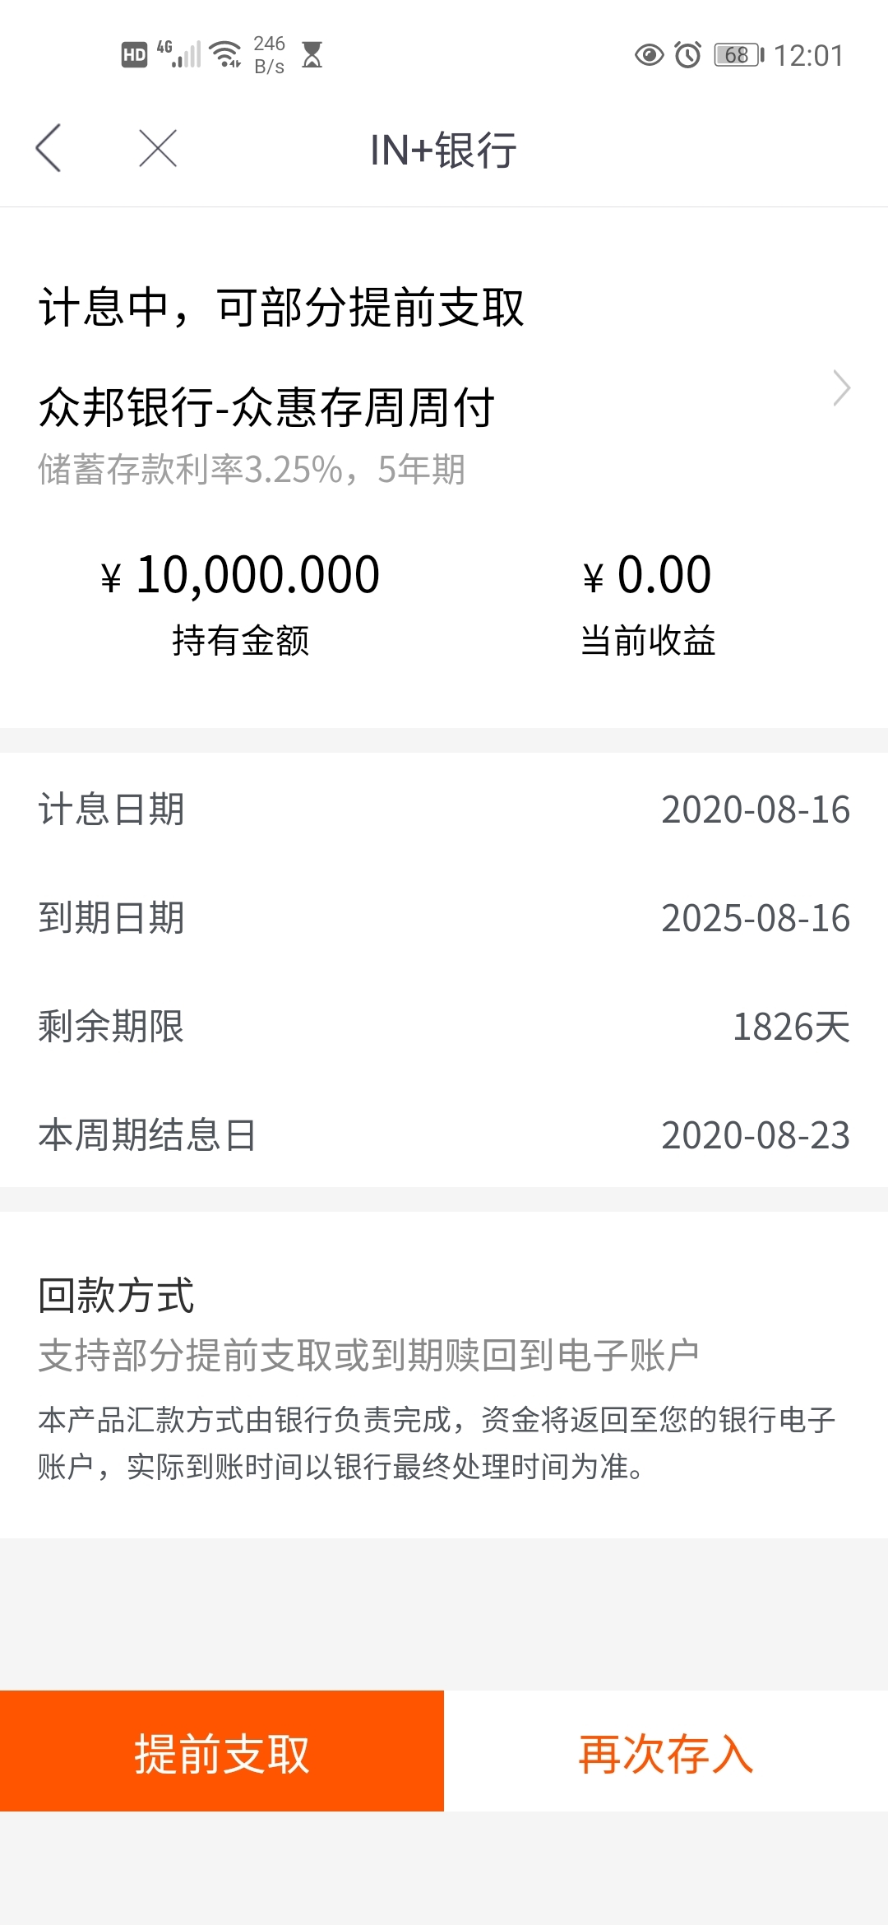888x1925 pixels.
Task: Tap the hourglass status icon
Action: pyautogui.click(x=312, y=55)
